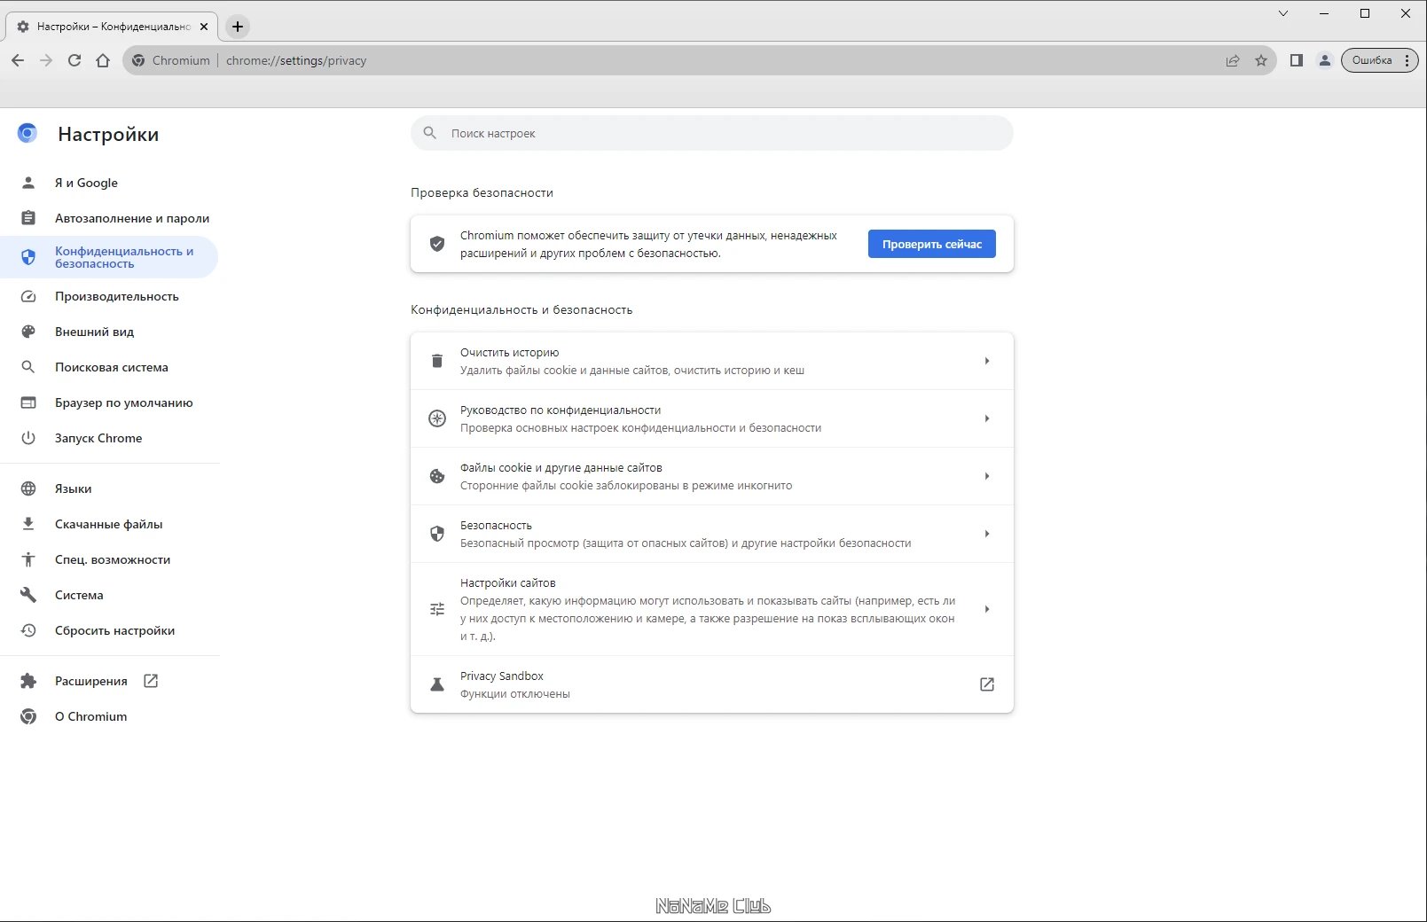Click the wrench icon for Система

(x=28, y=595)
